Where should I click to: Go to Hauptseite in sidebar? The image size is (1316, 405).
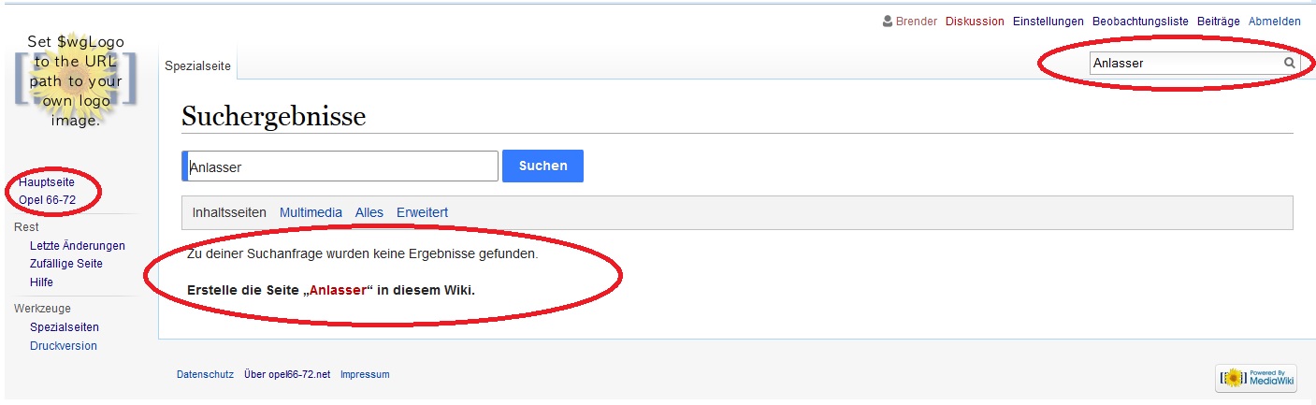[47, 182]
